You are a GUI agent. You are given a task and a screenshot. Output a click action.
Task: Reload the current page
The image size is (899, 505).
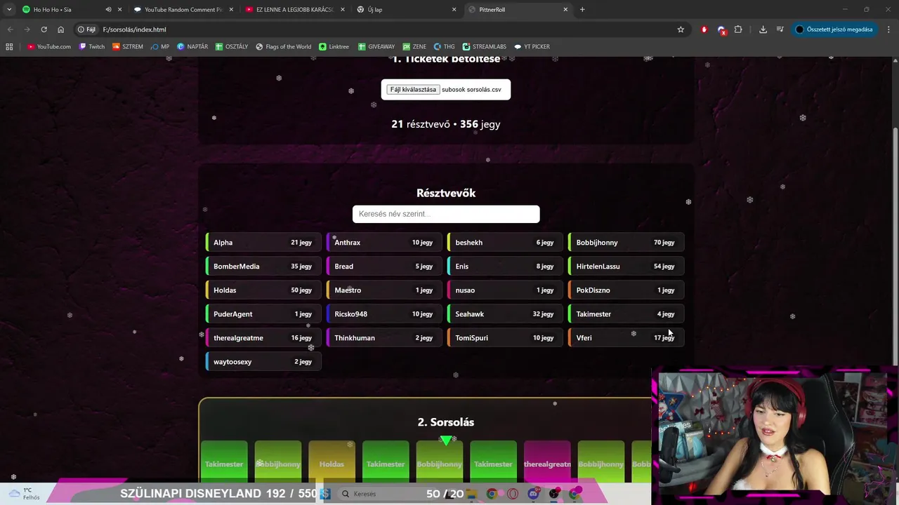pyautogui.click(x=44, y=29)
